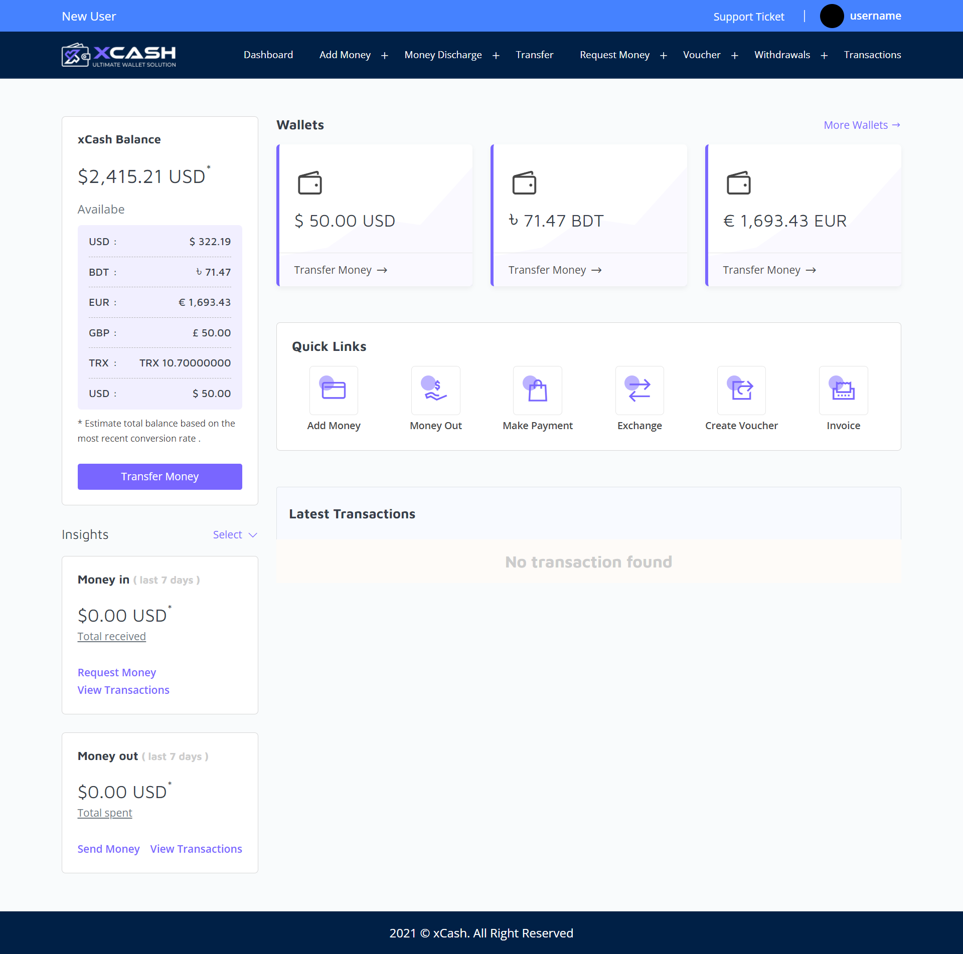Screen dimensions: 963x954
Task: Open the Transactions menu item
Action: [872, 55]
